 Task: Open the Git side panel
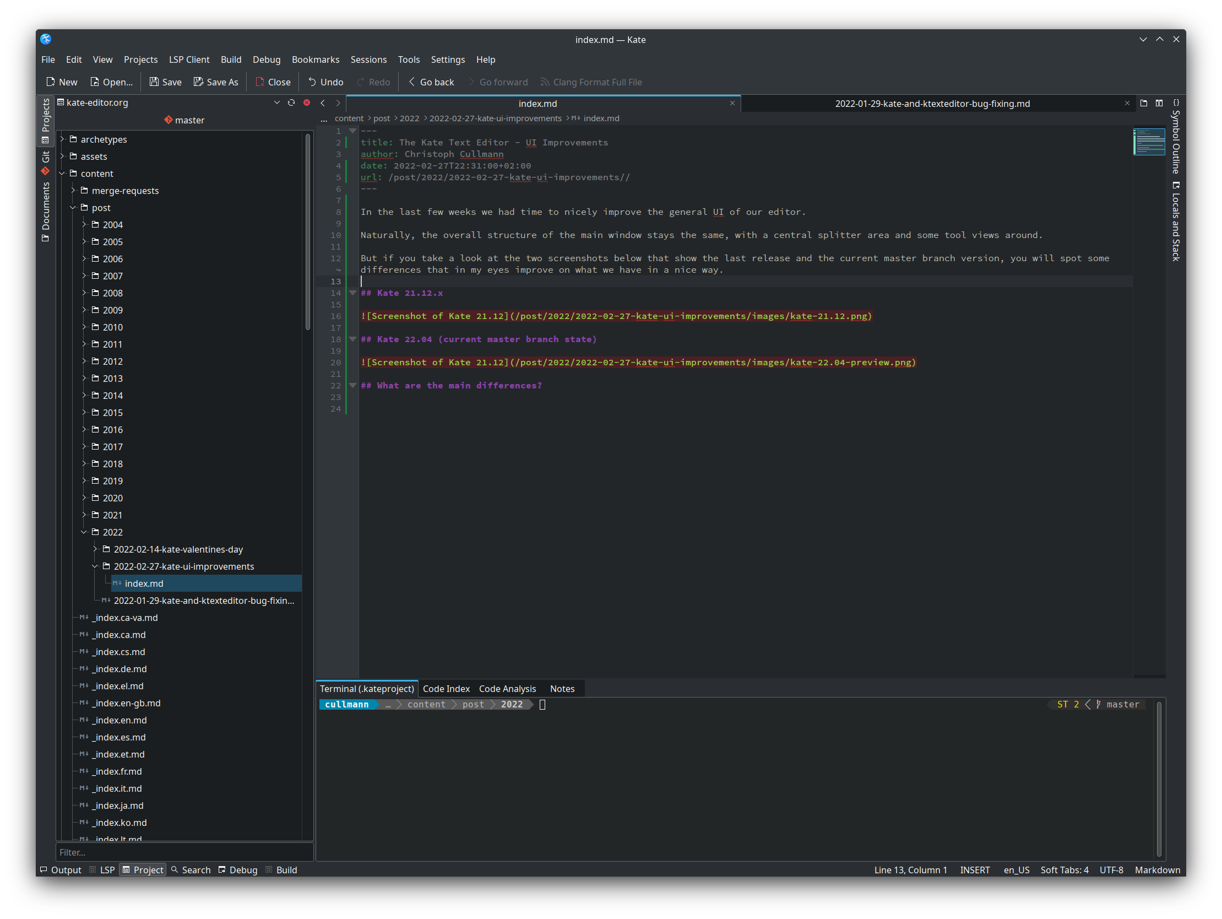click(x=46, y=163)
